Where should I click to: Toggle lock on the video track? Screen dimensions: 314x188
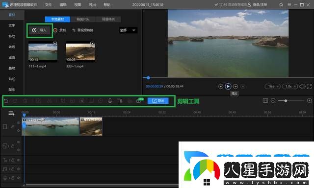tap(13, 127)
